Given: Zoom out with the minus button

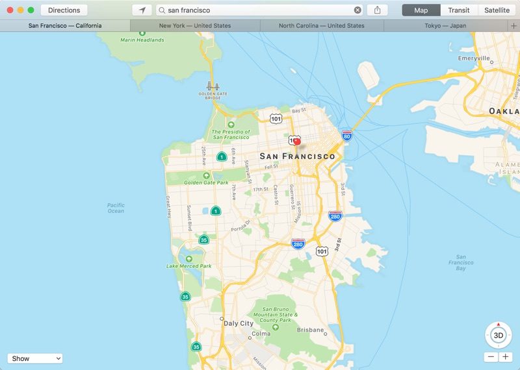Looking at the screenshot, I should click(x=491, y=357).
